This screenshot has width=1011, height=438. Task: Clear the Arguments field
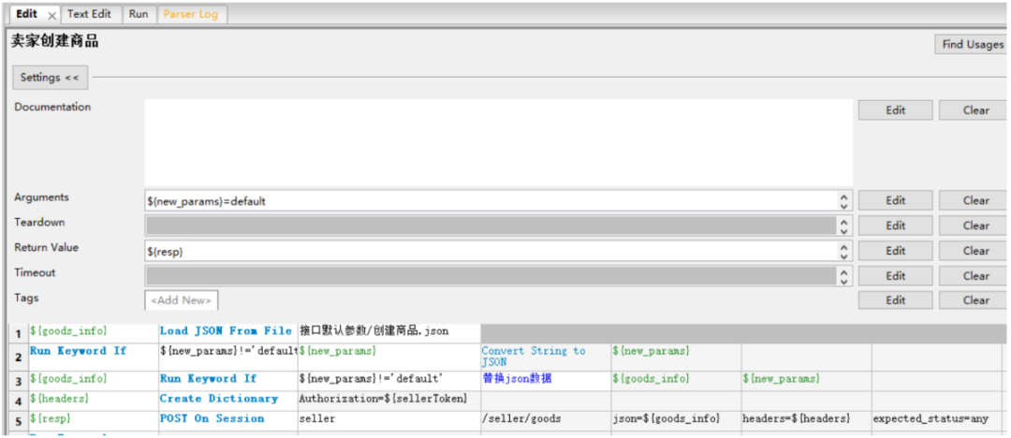pyautogui.click(x=974, y=200)
